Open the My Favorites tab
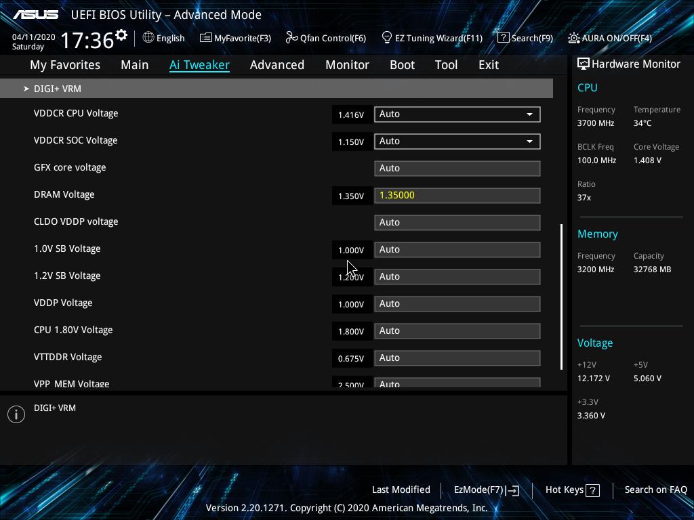Viewport: 694px width, 520px height. click(x=65, y=65)
